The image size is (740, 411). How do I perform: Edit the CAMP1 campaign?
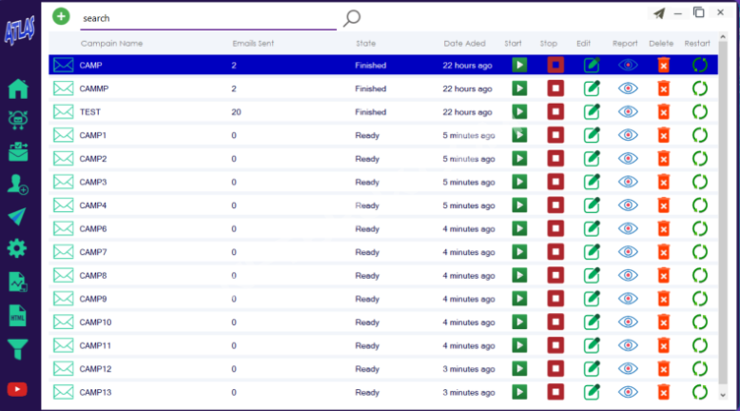(592, 135)
